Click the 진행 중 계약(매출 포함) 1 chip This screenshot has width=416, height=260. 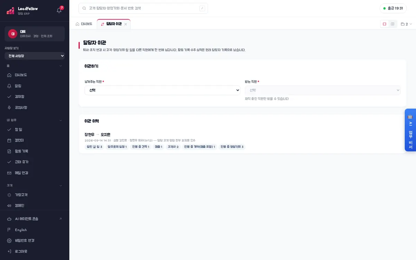(200, 147)
